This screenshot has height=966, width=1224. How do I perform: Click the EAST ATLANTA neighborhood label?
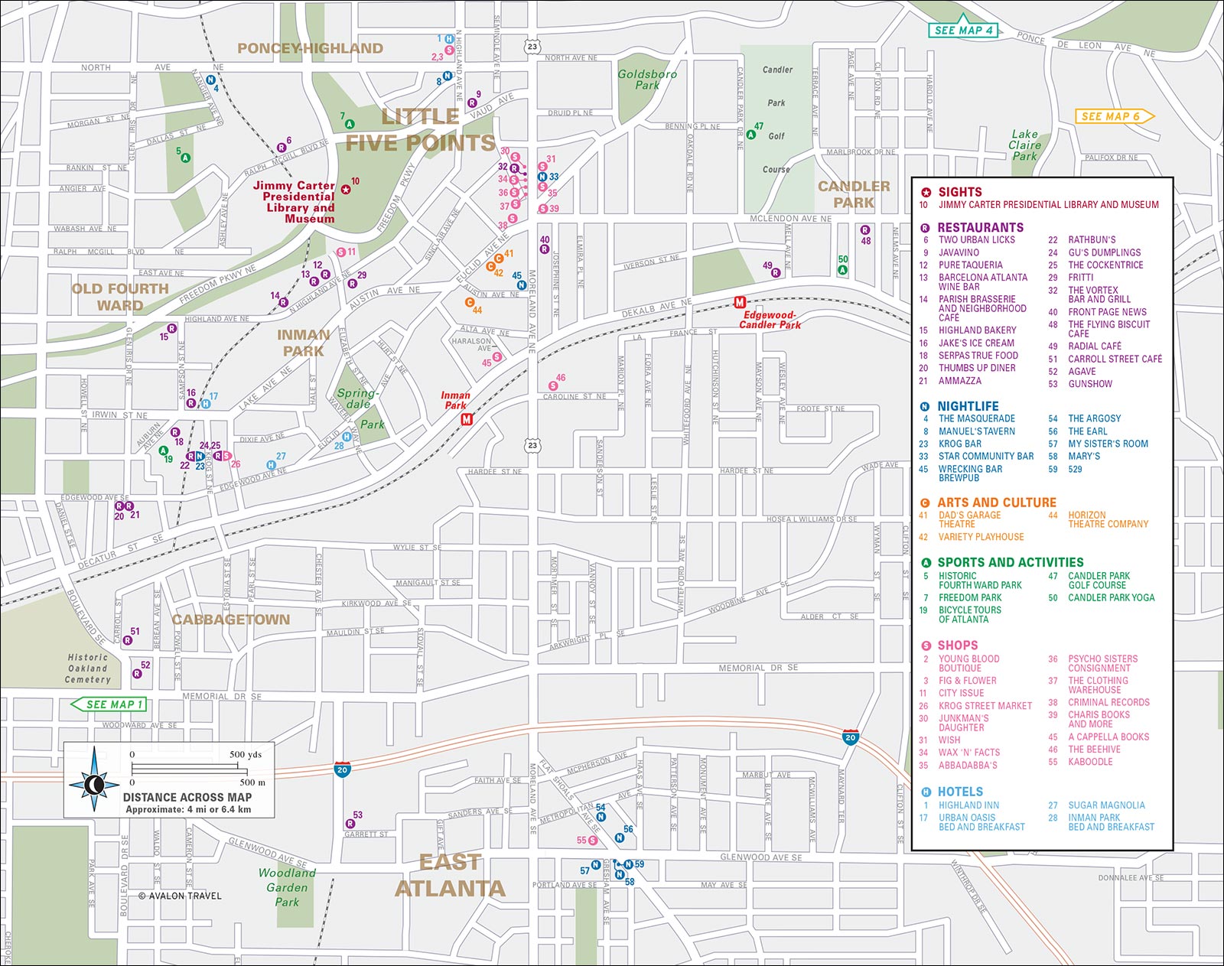pos(451,875)
